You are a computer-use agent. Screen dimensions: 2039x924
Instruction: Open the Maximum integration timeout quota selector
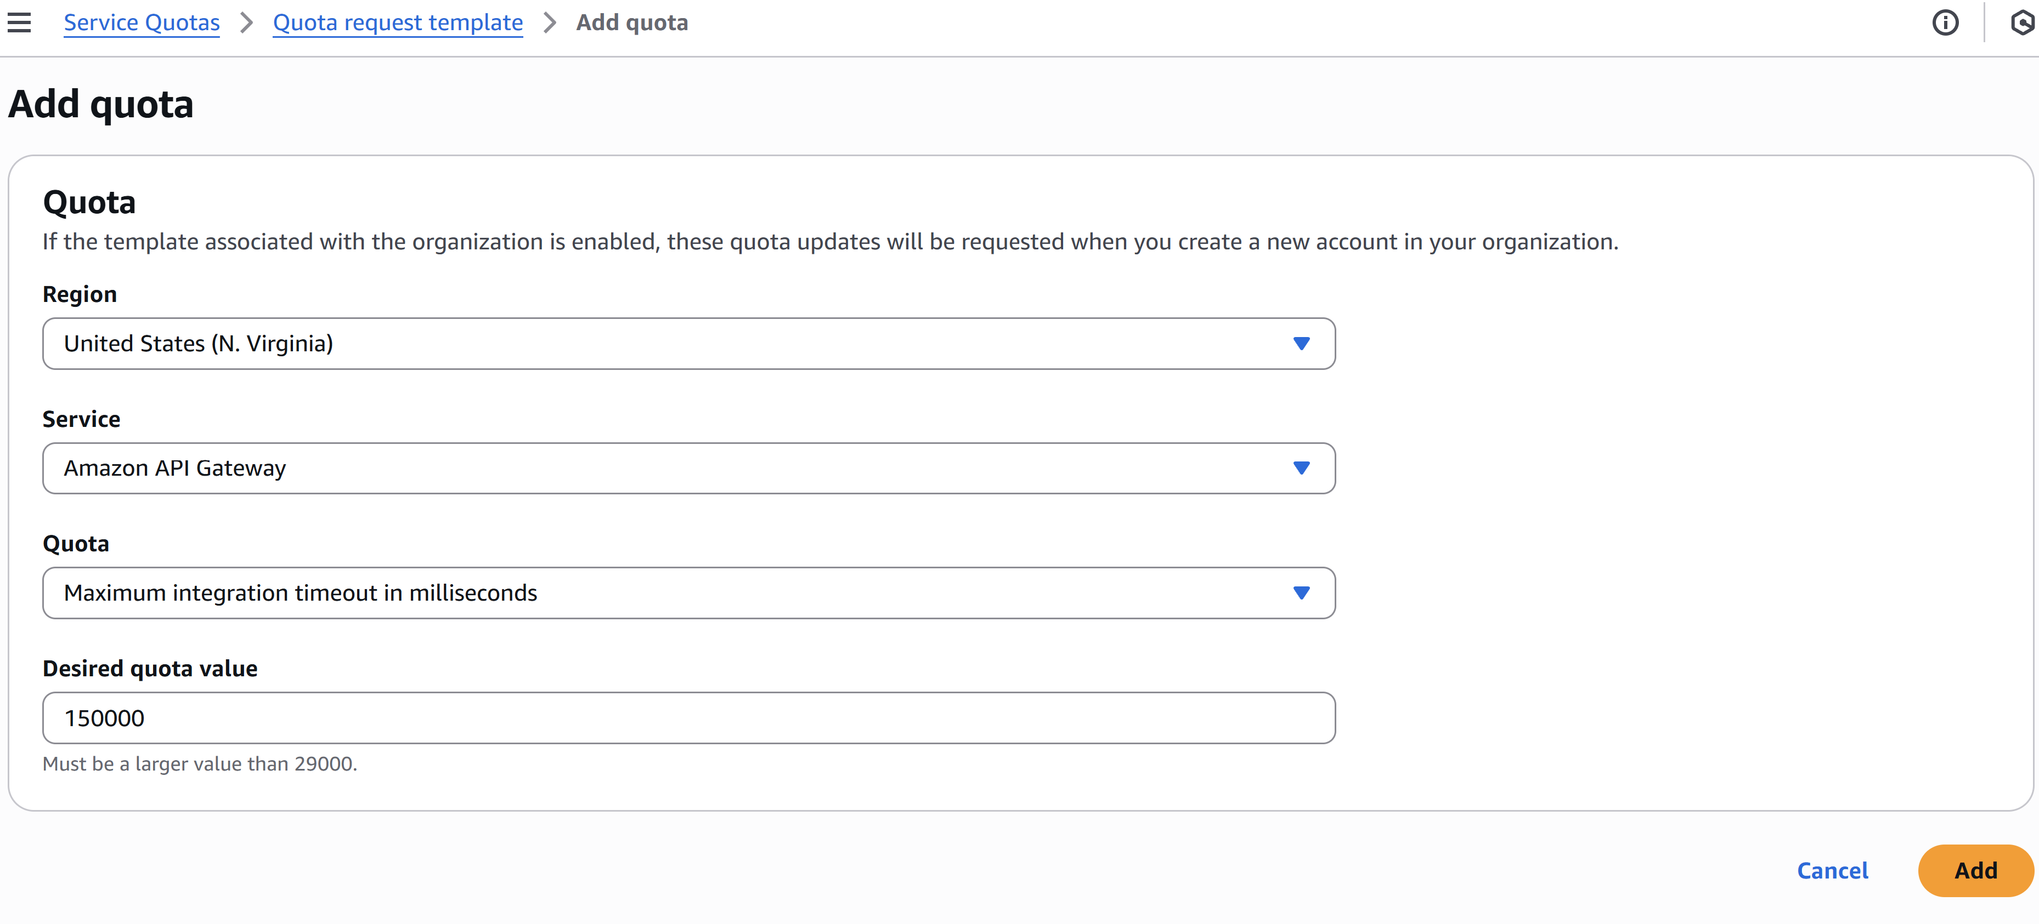pyautogui.click(x=688, y=592)
